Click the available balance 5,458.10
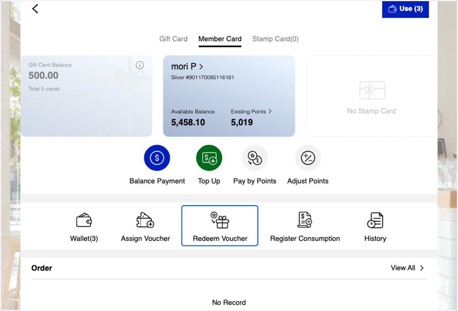This screenshot has width=458, height=311. (188, 122)
